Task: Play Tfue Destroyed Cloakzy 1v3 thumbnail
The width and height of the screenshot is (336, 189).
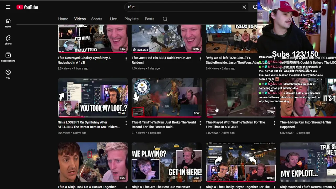Action: click(93, 39)
